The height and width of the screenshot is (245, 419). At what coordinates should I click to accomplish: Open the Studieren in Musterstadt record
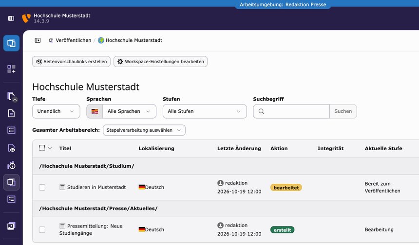click(x=96, y=188)
